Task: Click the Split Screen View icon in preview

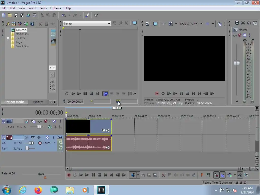Action: [x=171, y=24]
